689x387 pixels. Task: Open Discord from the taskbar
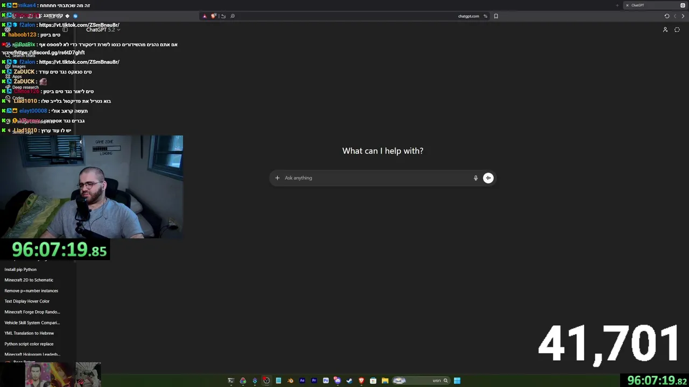pos(338,381)
